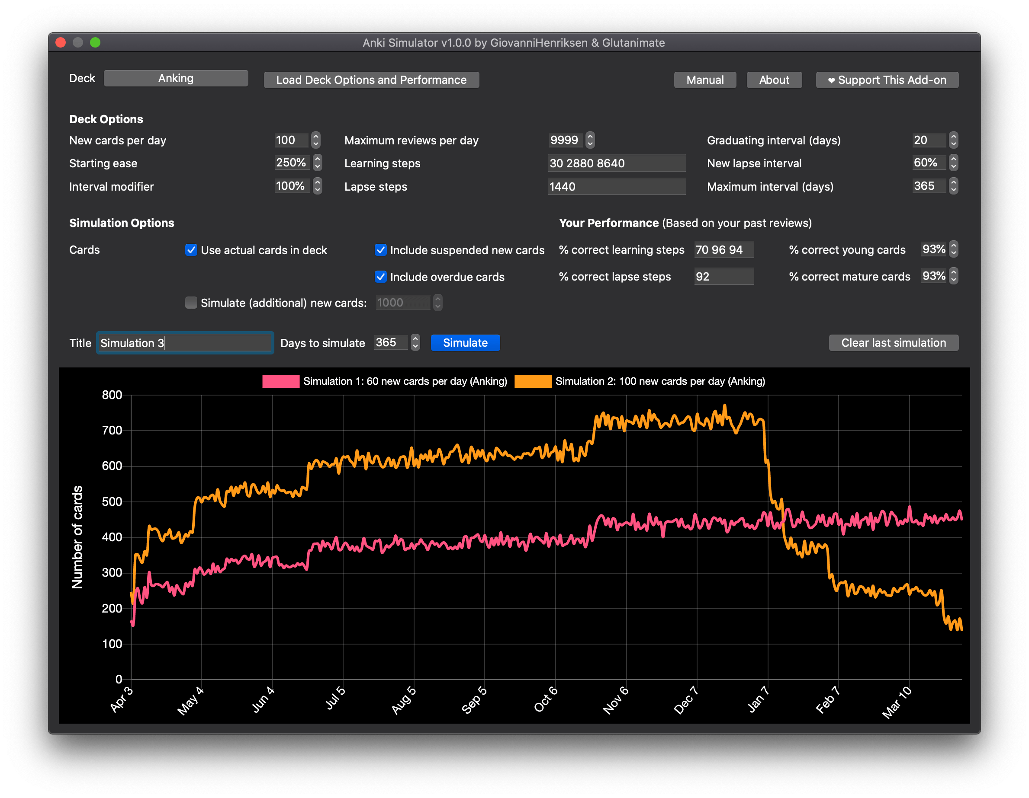Open the Manual button
Screen dimensions: 1029x798
click(705, 80)
